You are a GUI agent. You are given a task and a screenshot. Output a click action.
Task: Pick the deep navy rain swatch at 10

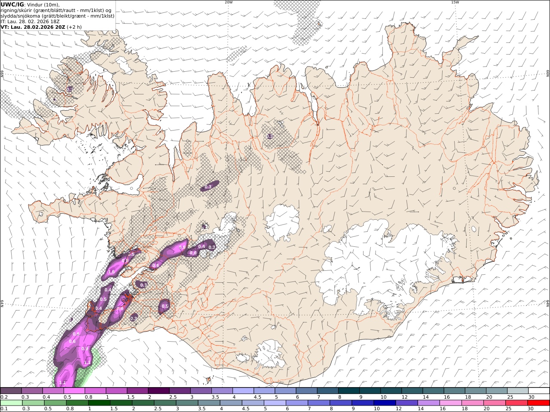[384, 403]
